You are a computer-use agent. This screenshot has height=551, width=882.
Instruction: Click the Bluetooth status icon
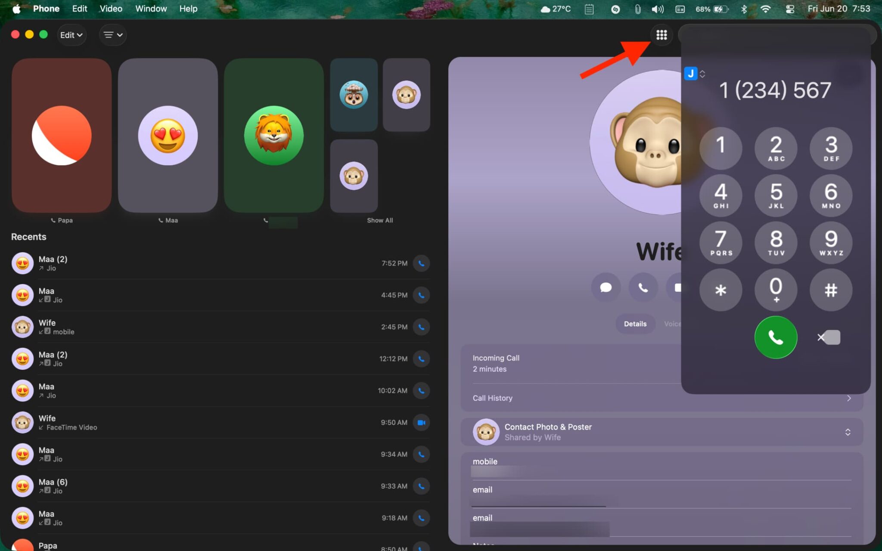pyautogui.click(x=744, y=9)
